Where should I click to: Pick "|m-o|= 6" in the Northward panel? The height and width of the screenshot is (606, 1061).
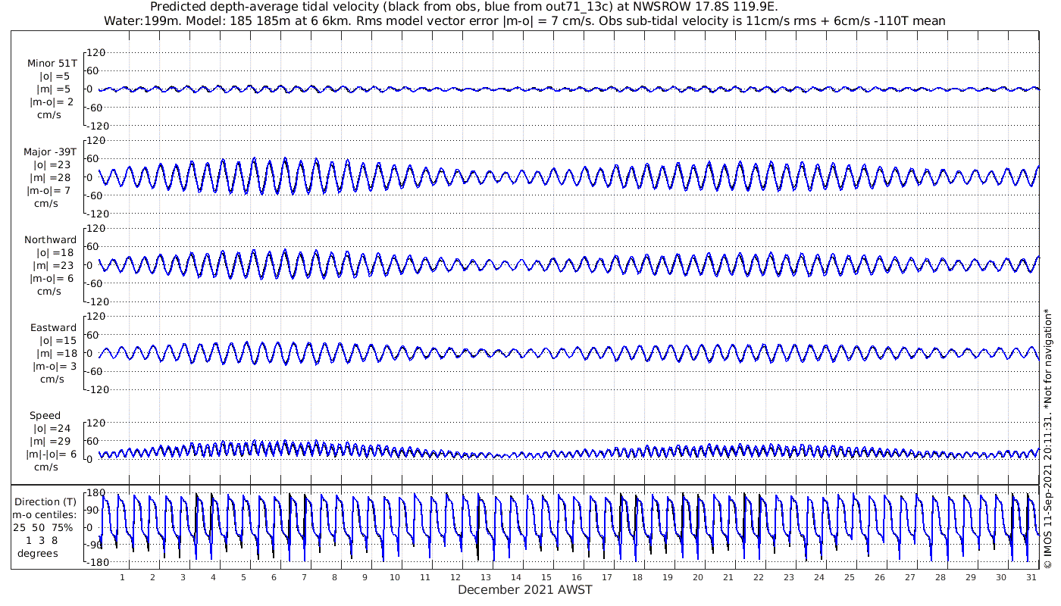tap(52, 279)
